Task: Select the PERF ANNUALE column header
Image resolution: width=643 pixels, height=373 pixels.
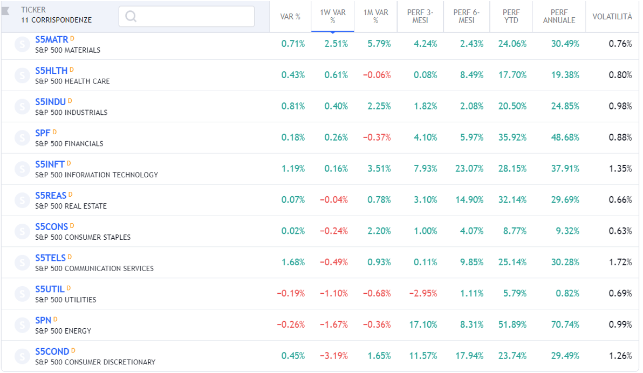Action: point(559,16)
